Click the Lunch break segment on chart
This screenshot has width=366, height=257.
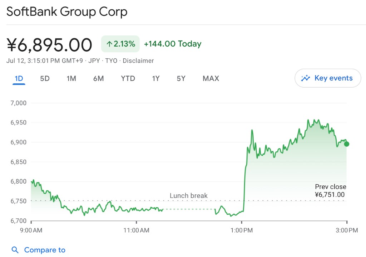tap(188, 209)
